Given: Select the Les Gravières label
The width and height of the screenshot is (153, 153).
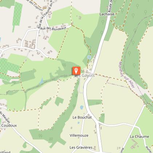Looking at the screenshot, I should pos(81,148).
